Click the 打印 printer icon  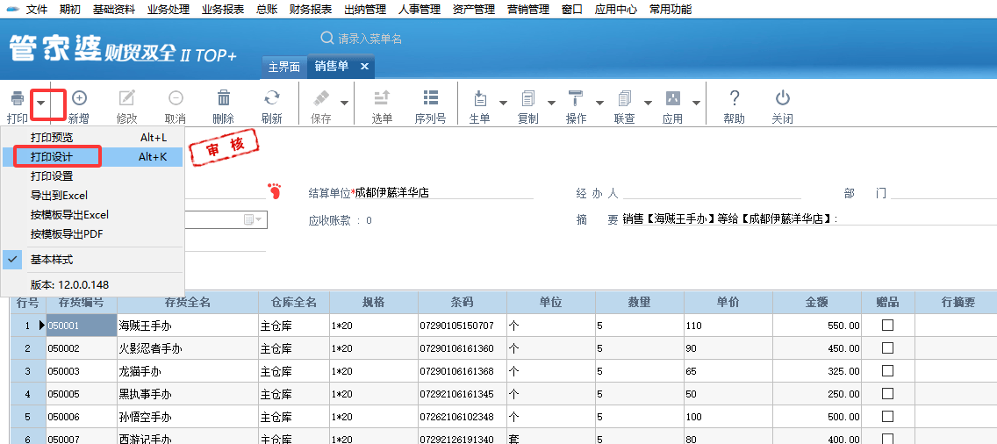click(18, 99)
